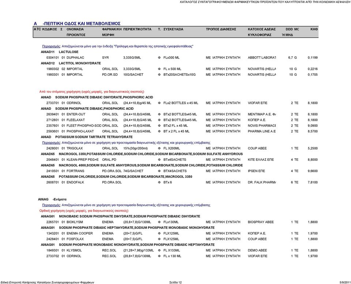
Task: Click the page number Σελίδα 12
Action: tap(175, 283)
